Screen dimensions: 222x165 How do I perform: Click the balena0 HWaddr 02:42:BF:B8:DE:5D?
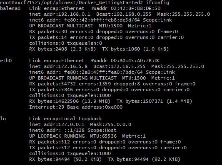125,8
